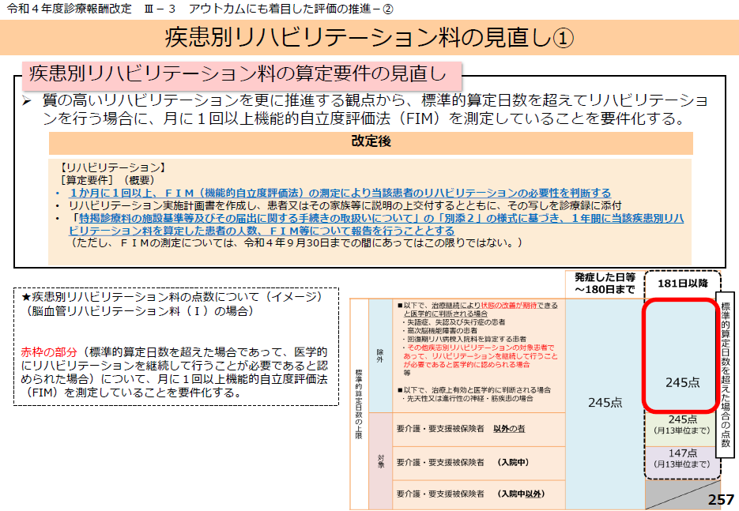Image resolution: width=739 pixels, height=511 pixels.
Task: Click the arrow bullet before 質の高いリハビリテーション
Action: [27, 102]
